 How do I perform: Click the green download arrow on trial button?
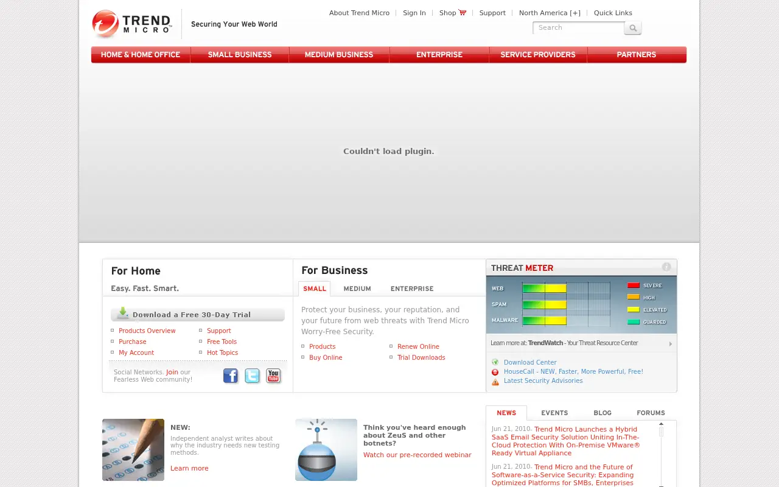click(123, 313)
